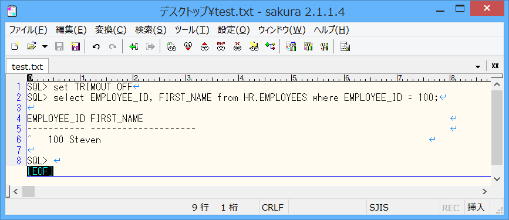Open the ファイル(F) menu
This screenshot has height=220, width=509.
tap(28, 30)
